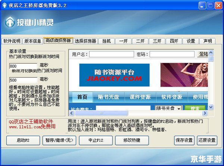
Task: Click the horizontal scrollbar thumb
Action: [x=102, y=113]
